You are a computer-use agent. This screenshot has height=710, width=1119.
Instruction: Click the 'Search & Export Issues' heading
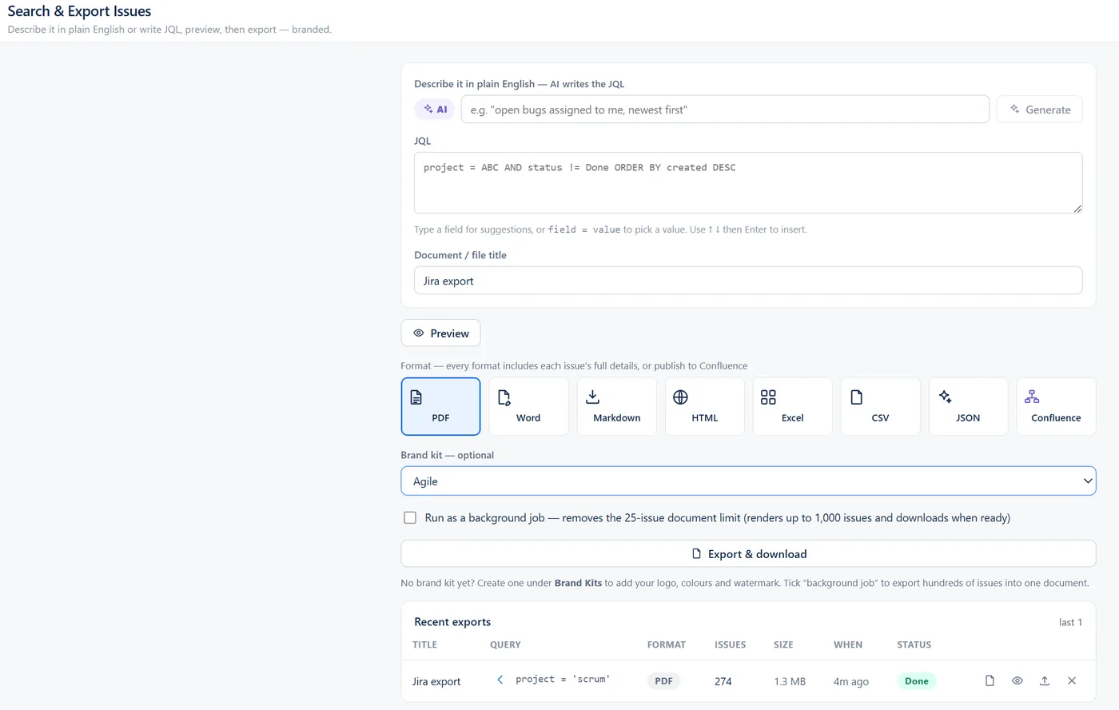coord(79,11)
